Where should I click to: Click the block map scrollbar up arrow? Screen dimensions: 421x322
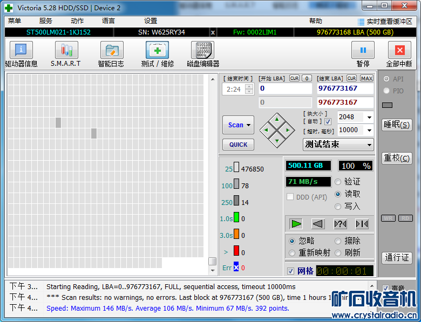(x=213, y=79)
